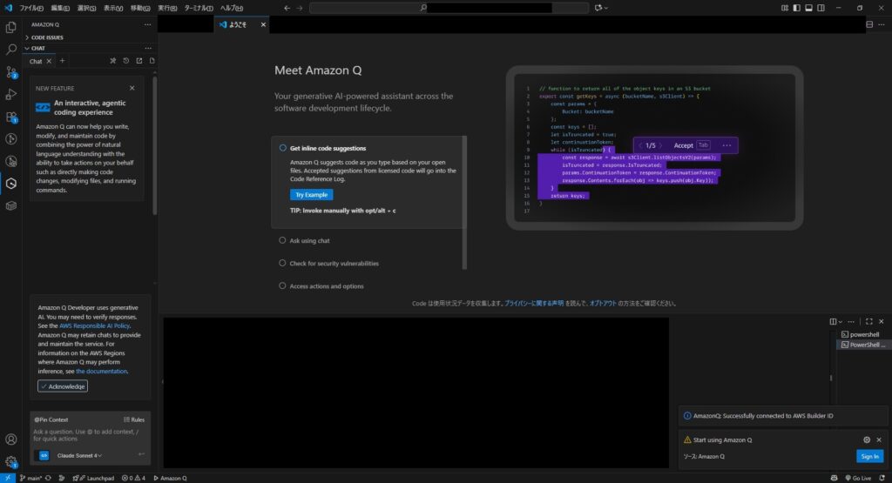Click the remote window status bar icon
The width and height of the screenshot is (892, 483).
click(7, 478)
